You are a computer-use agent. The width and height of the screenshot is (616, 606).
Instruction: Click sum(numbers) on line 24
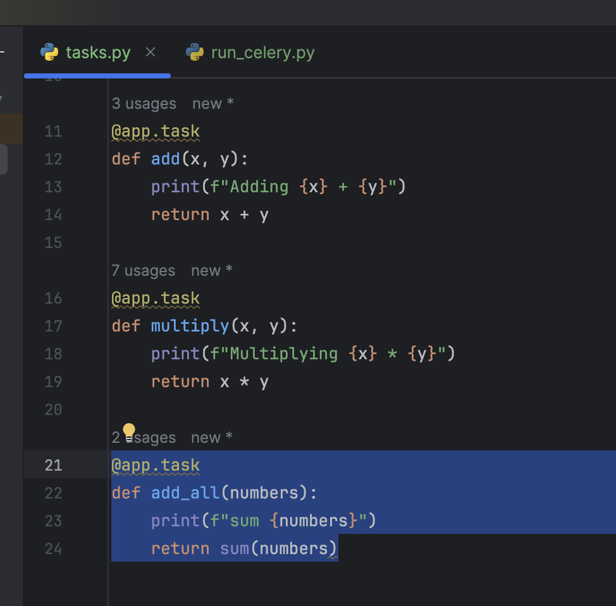pyautogui.click(x=278, y=548)
